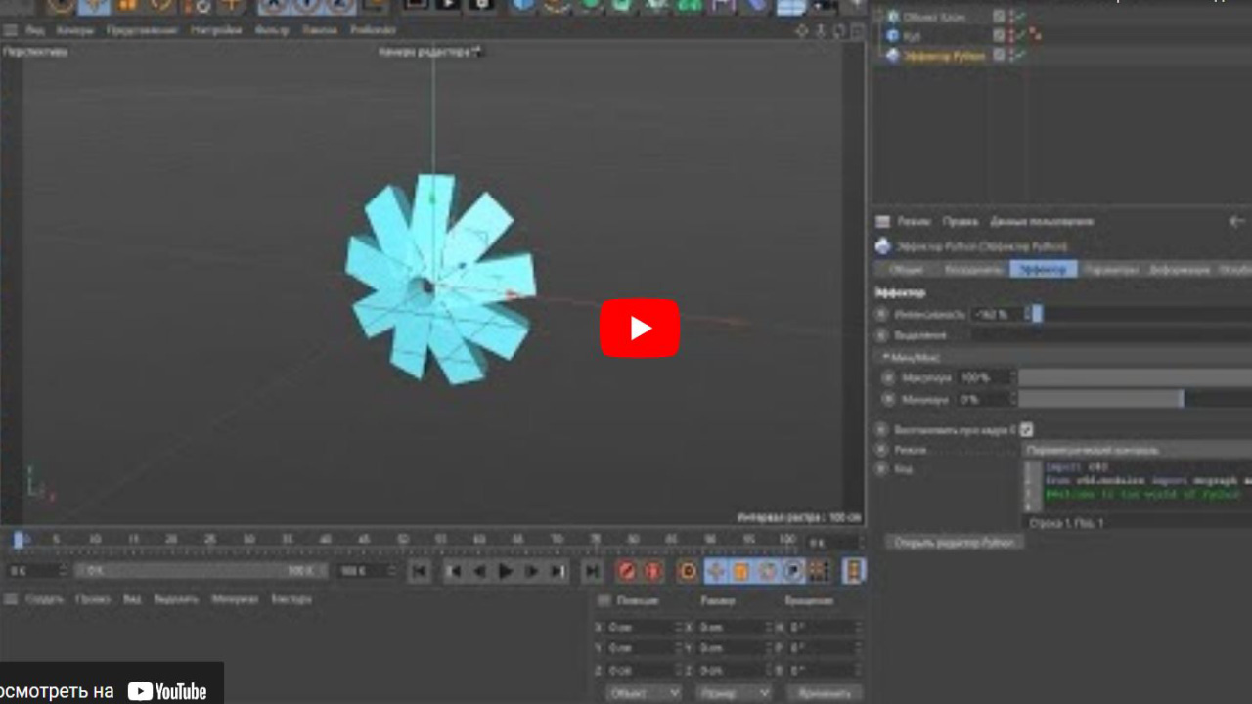Click the Открыть редактор Python button
1252x704 pixels.
[954, 541]
